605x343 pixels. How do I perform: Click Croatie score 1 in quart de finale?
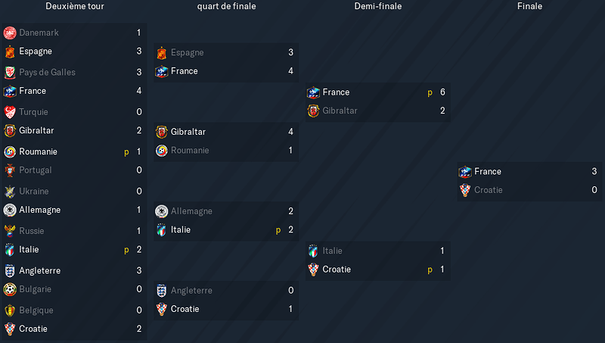point(290,309)
